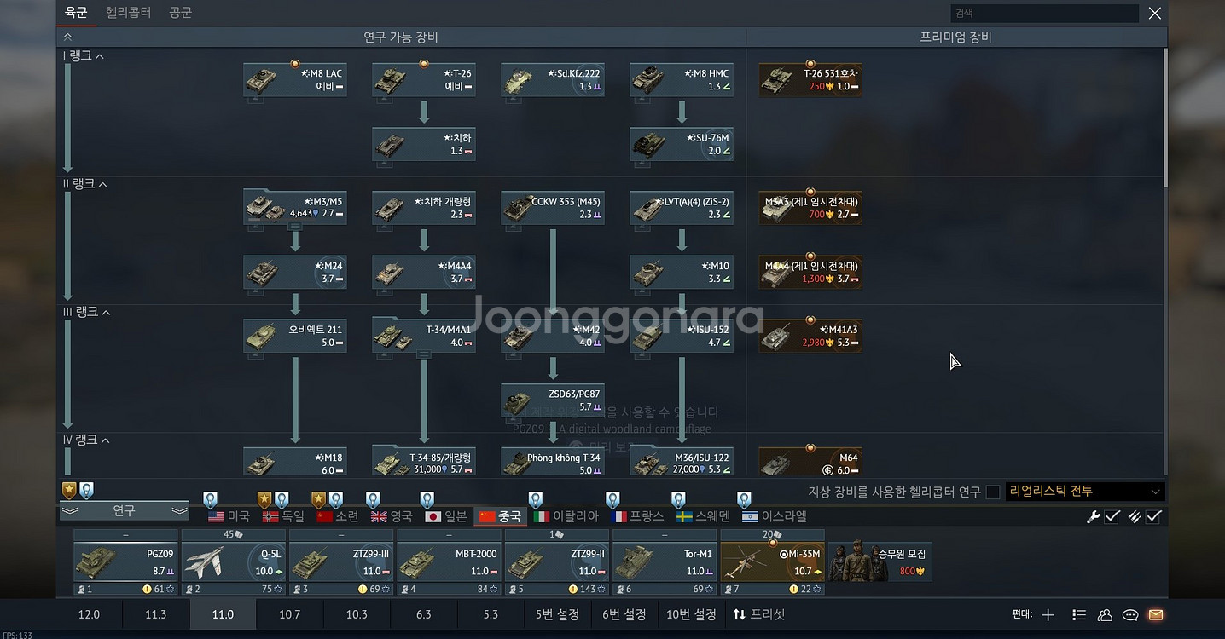Select the T-26 vehicle card
The image size is (1225, 639).
click(424, 79)
